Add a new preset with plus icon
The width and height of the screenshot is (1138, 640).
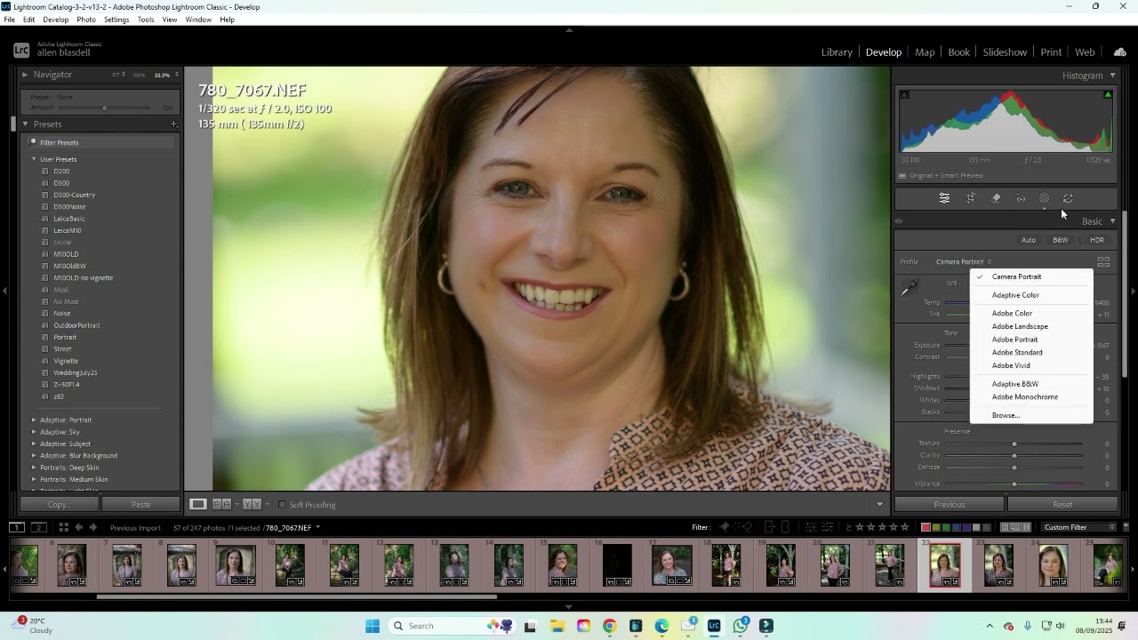[x=173, y=124]
